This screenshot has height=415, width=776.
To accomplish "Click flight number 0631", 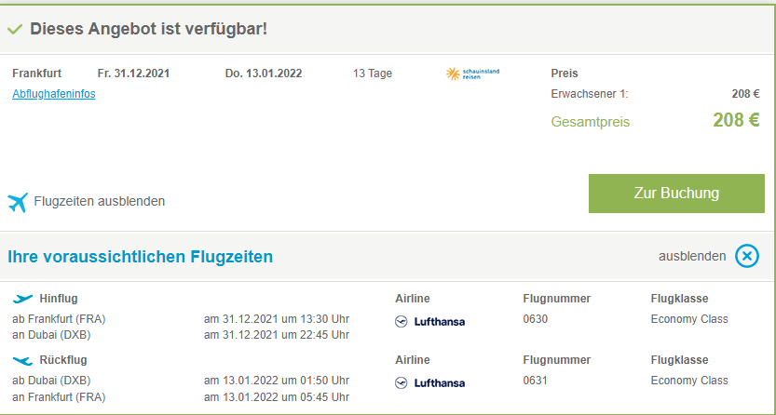I will [536, 381].
